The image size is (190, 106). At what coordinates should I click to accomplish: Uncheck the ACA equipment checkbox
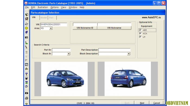click(x=140, y=33)
